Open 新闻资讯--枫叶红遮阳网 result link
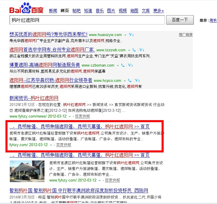Viewport: 217px width, 204px height. coord(34,98)
